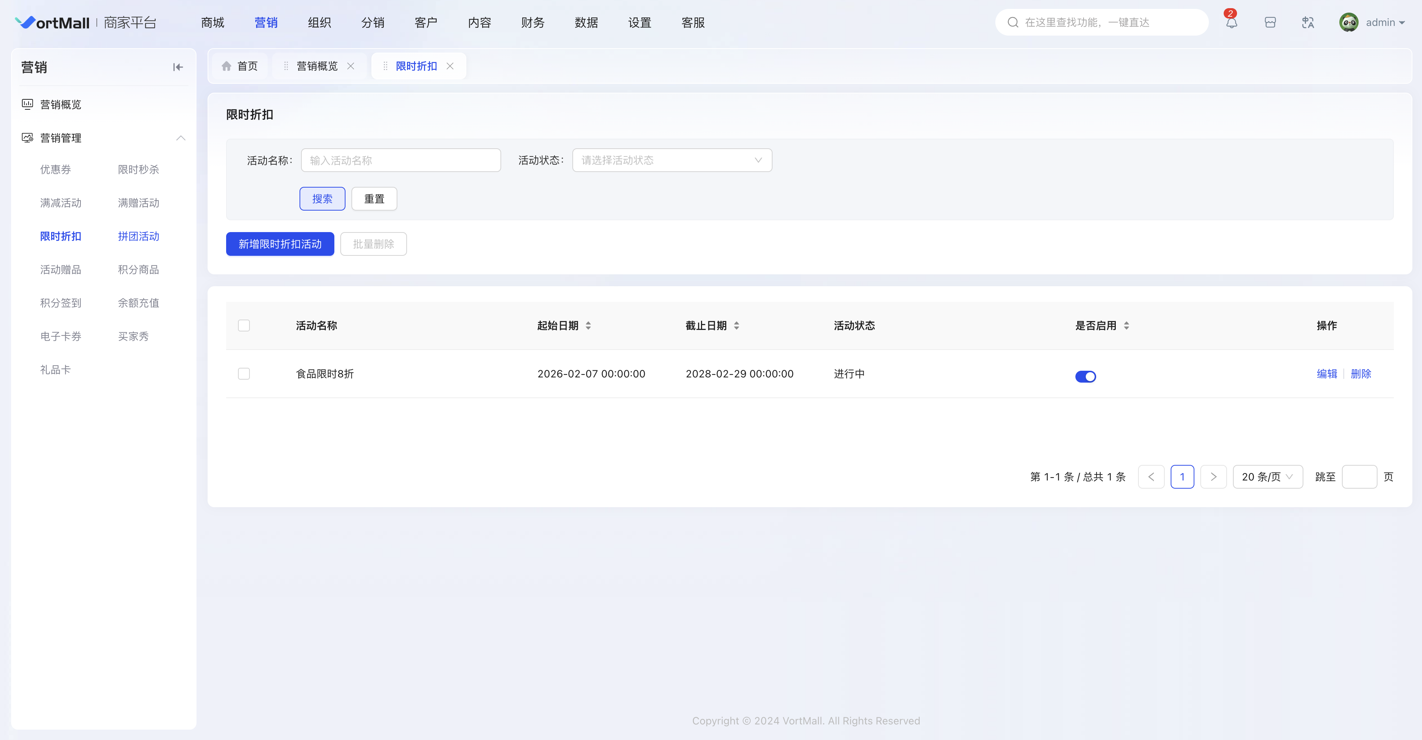Check the 食品限时8折 row checkbox

click(244, 374)
